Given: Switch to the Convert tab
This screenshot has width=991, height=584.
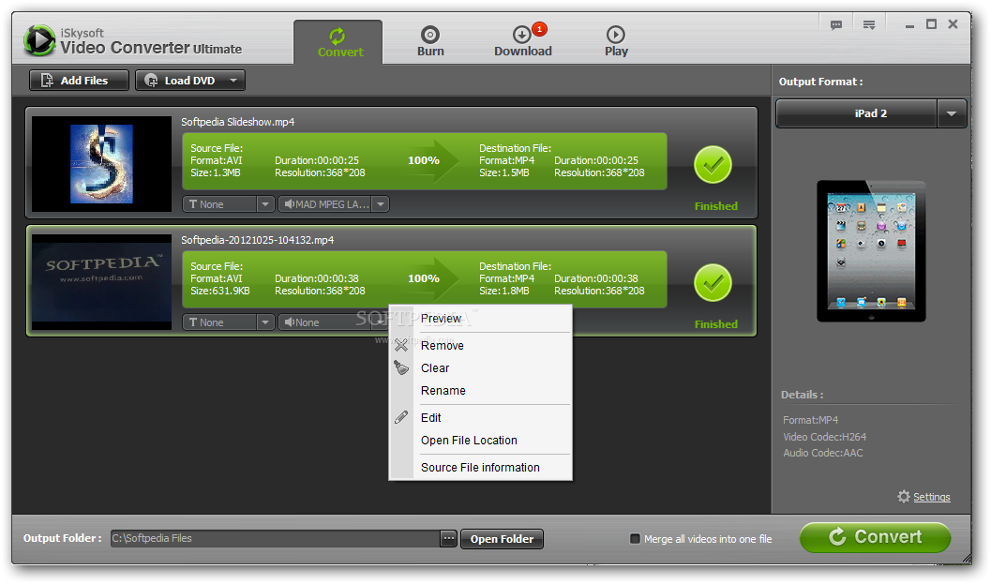Looking at the screenshot, I should (338, 42).
